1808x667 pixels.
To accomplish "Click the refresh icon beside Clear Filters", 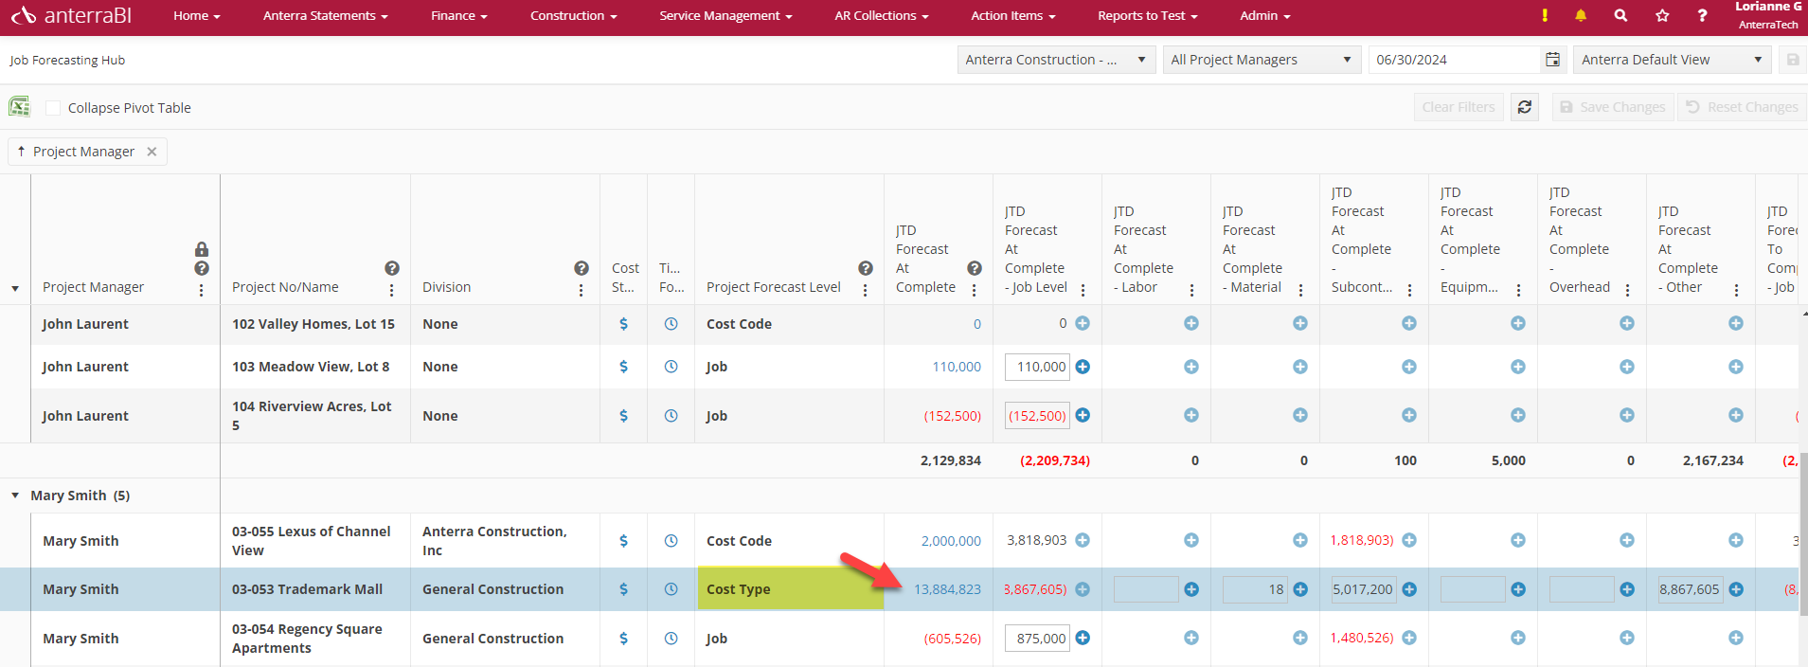I will 1525,107.
